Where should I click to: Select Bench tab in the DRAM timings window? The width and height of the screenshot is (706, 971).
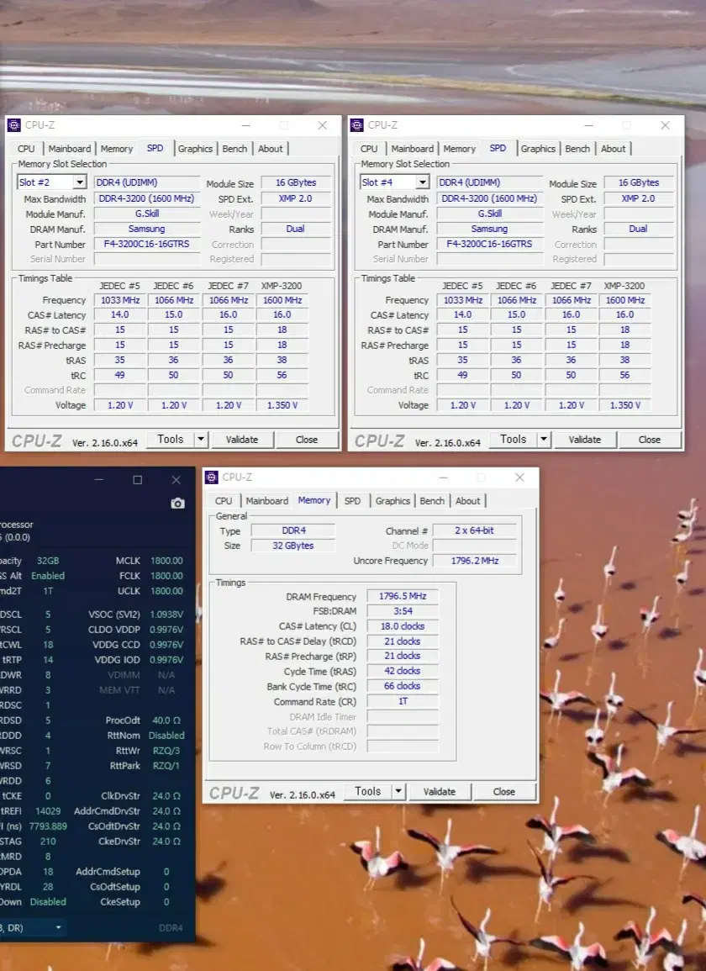432,501
